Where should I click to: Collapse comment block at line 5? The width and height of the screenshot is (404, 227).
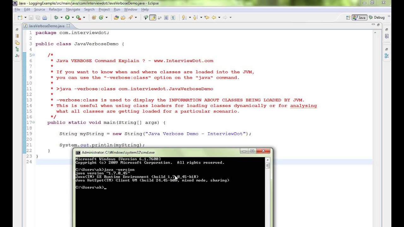pos(33,55)
